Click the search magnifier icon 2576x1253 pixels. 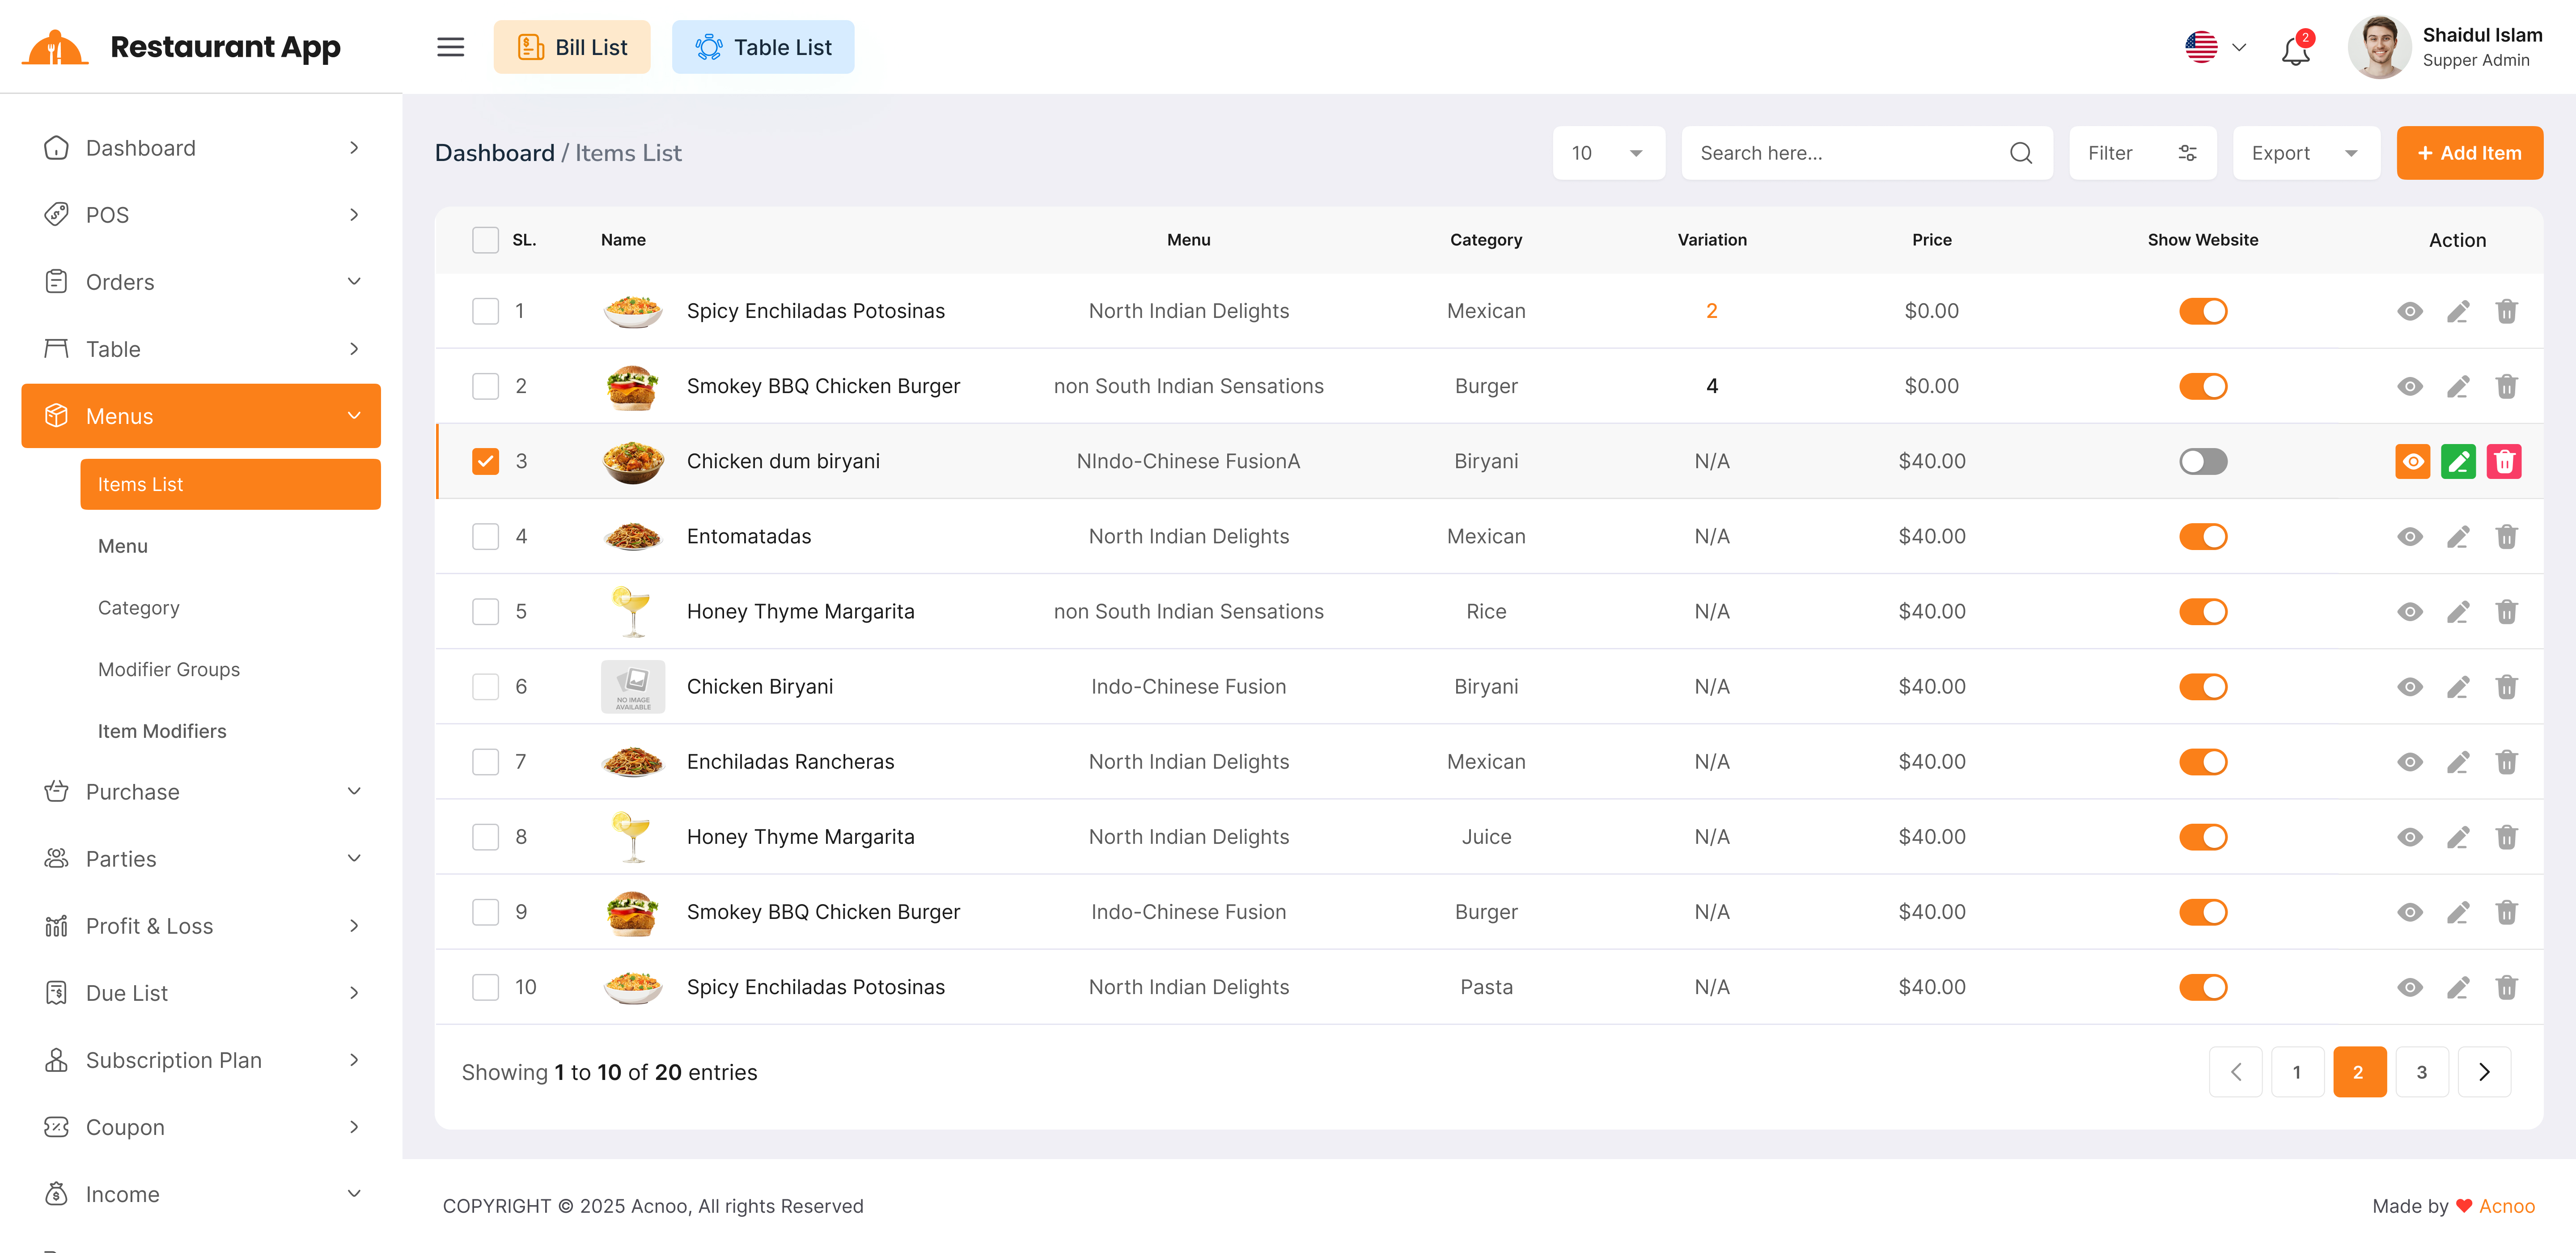(2020, 153)
